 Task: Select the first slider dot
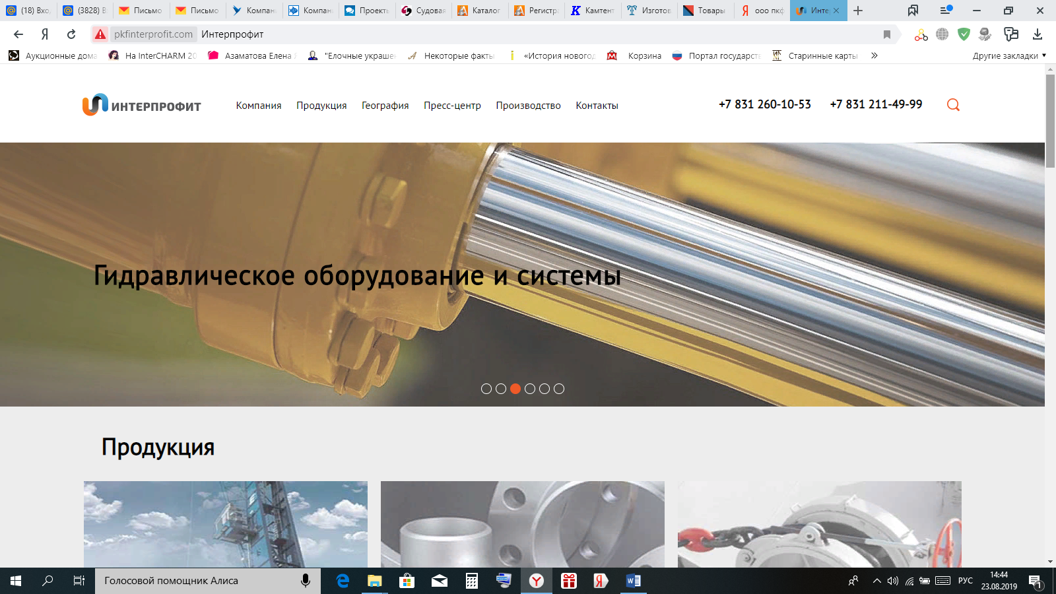486,389
